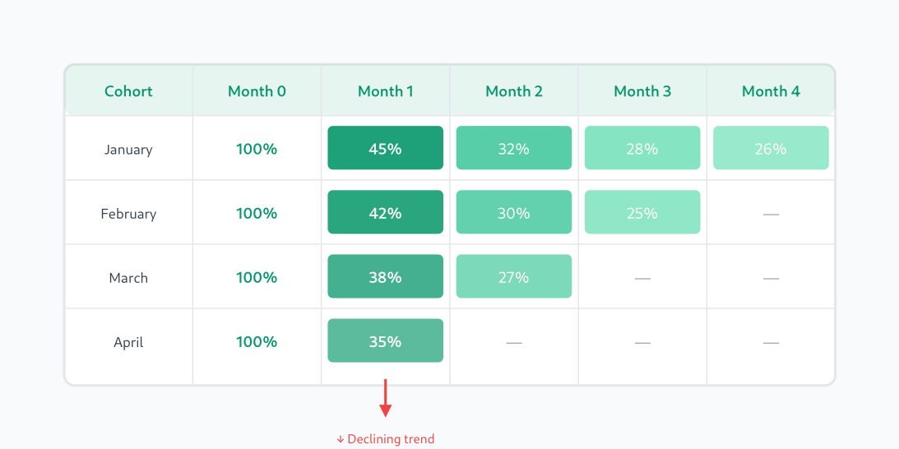Click the Month 2 column header
Screen dimensions: 899x449
(x=513, y=91)
